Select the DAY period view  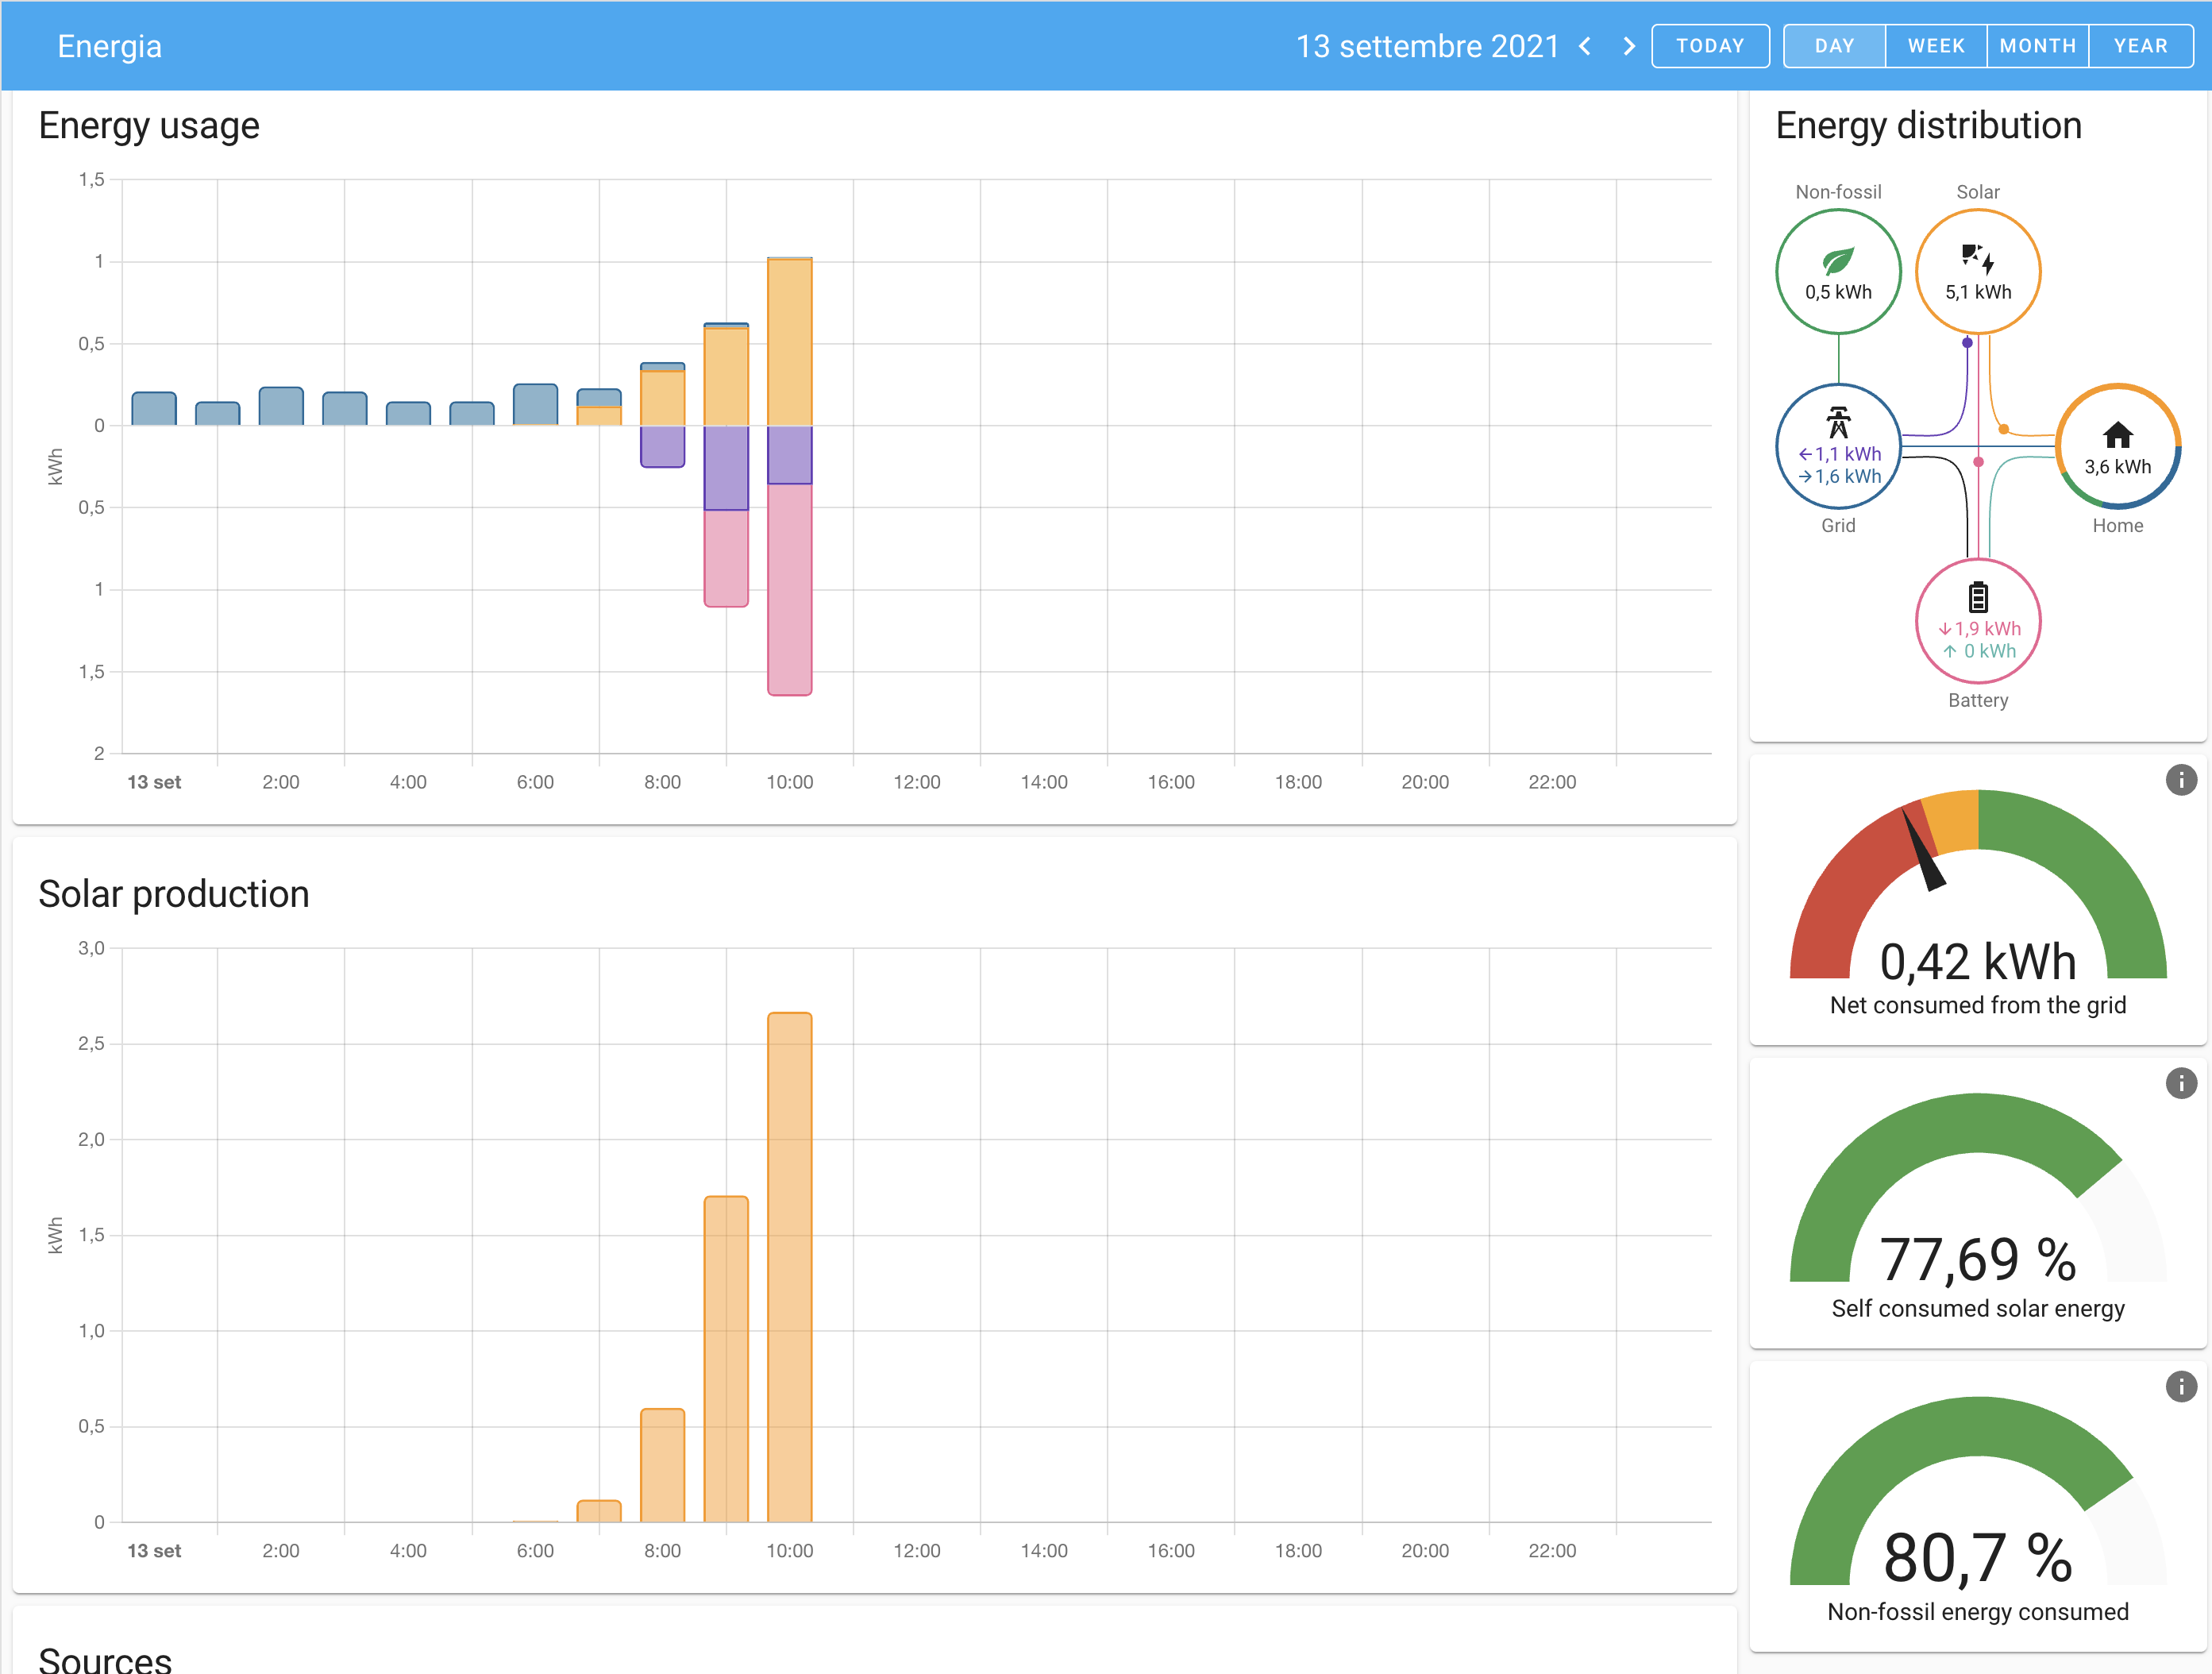pos(1834,46)
